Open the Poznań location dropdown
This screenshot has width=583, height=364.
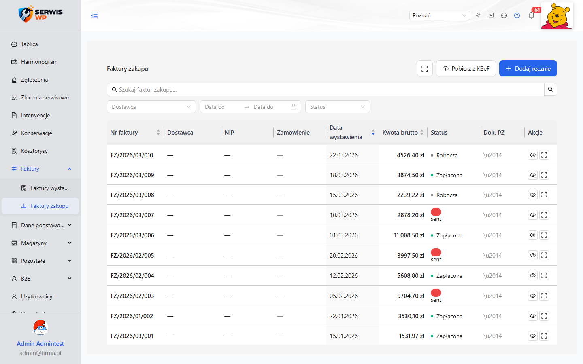(x=440, y=15)
